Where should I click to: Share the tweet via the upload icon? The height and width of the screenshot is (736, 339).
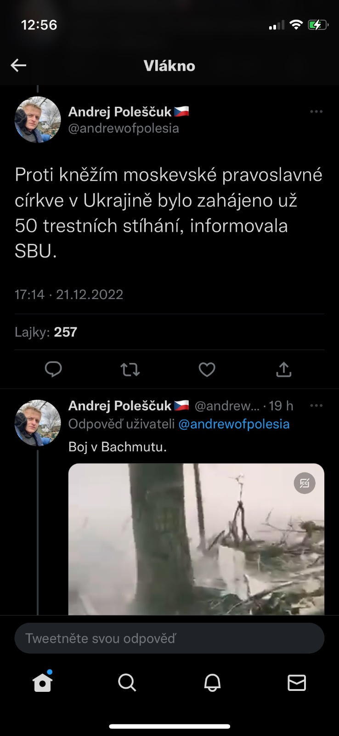point(284,369)
